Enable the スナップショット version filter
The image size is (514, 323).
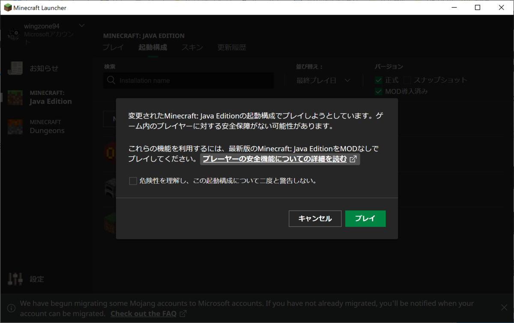tap(406, 80)
